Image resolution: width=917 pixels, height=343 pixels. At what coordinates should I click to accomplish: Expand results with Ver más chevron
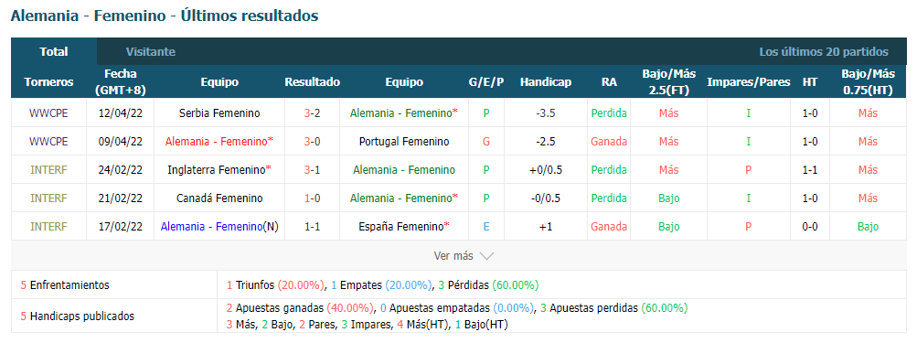coord(464,256)
